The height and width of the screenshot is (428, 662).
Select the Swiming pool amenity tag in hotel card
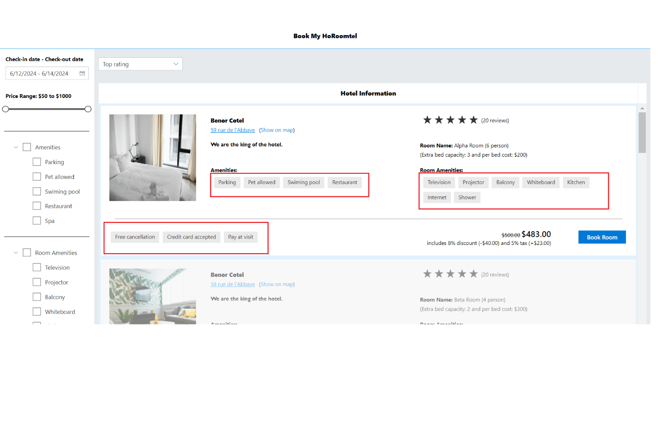coord(303,183)
